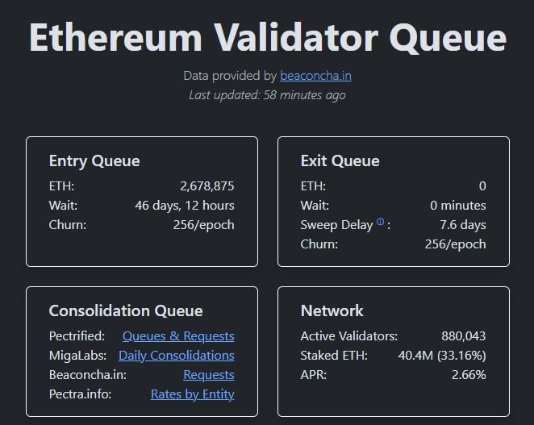This screenshot has height=425, width=534.
Task: Click the 'APR:' label in Network card
Action: (x=313, y=375)
